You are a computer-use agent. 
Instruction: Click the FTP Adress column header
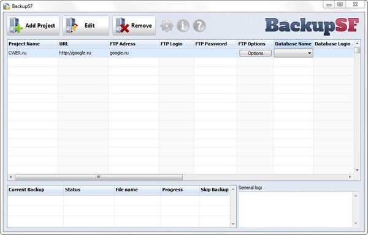(134, 44)
